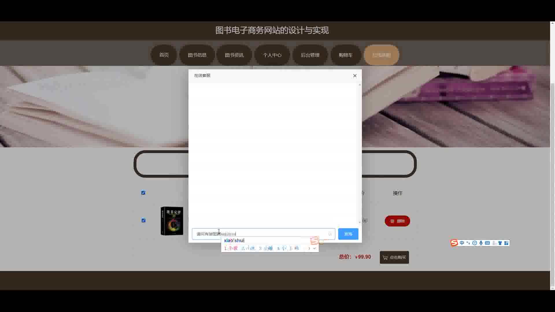Open the 图书信息 navigation tab
This screenshot has width=555, height=312.
tap(197, 55)
